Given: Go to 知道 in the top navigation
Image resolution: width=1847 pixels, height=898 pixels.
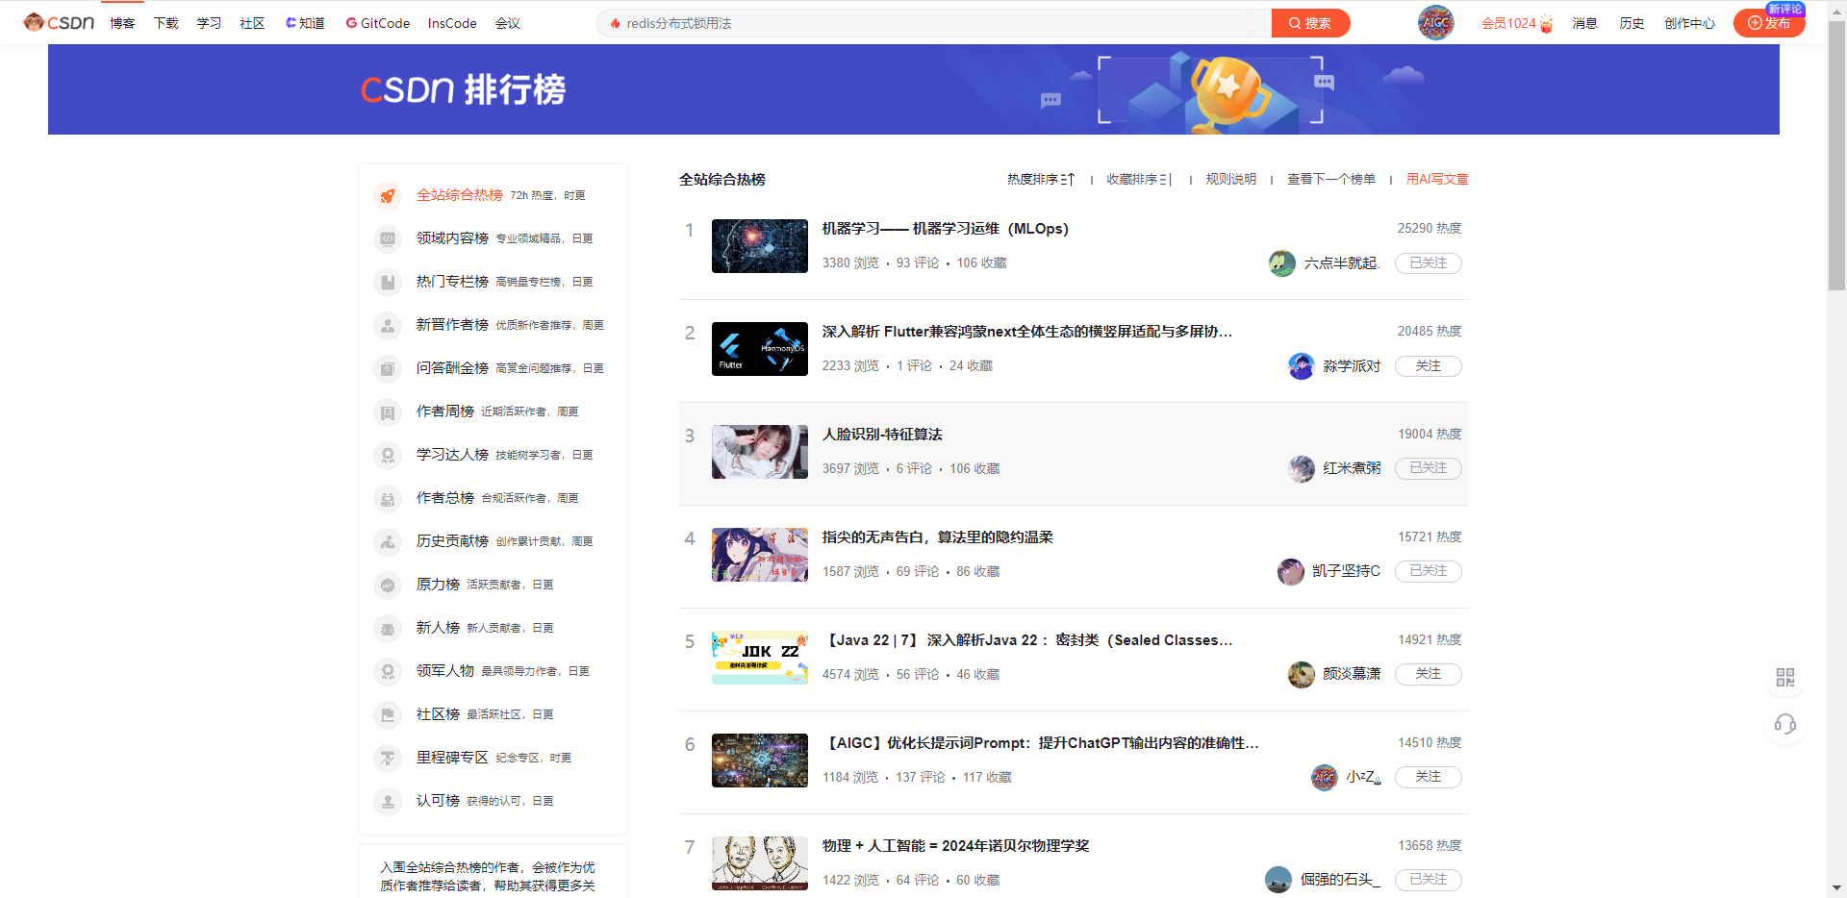Looking at the screenshot, I should point(305,23).
